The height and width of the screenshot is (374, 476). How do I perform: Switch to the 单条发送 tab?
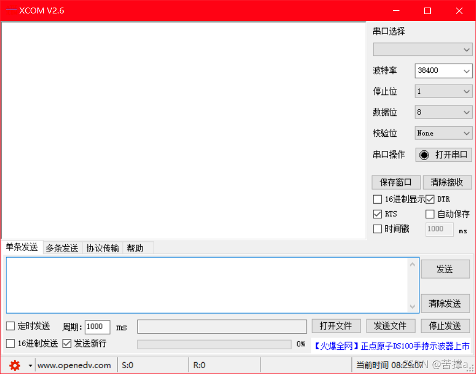[x=22, y=247]
